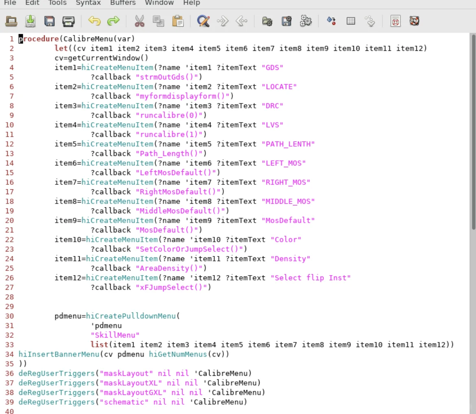The height and width of the screenshot is (414, 476).
Task: Click "AreaDensity()" callback string
Action: pos(169,269)
